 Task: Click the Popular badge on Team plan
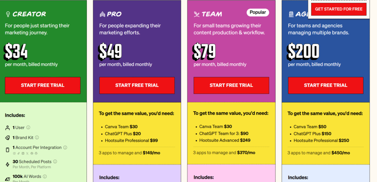[258, 12]
